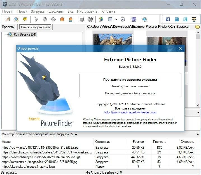Select the ukoshek.ru kv1.jpg row
This screenshot has height=175, width=201.
(x=98, y=167)
